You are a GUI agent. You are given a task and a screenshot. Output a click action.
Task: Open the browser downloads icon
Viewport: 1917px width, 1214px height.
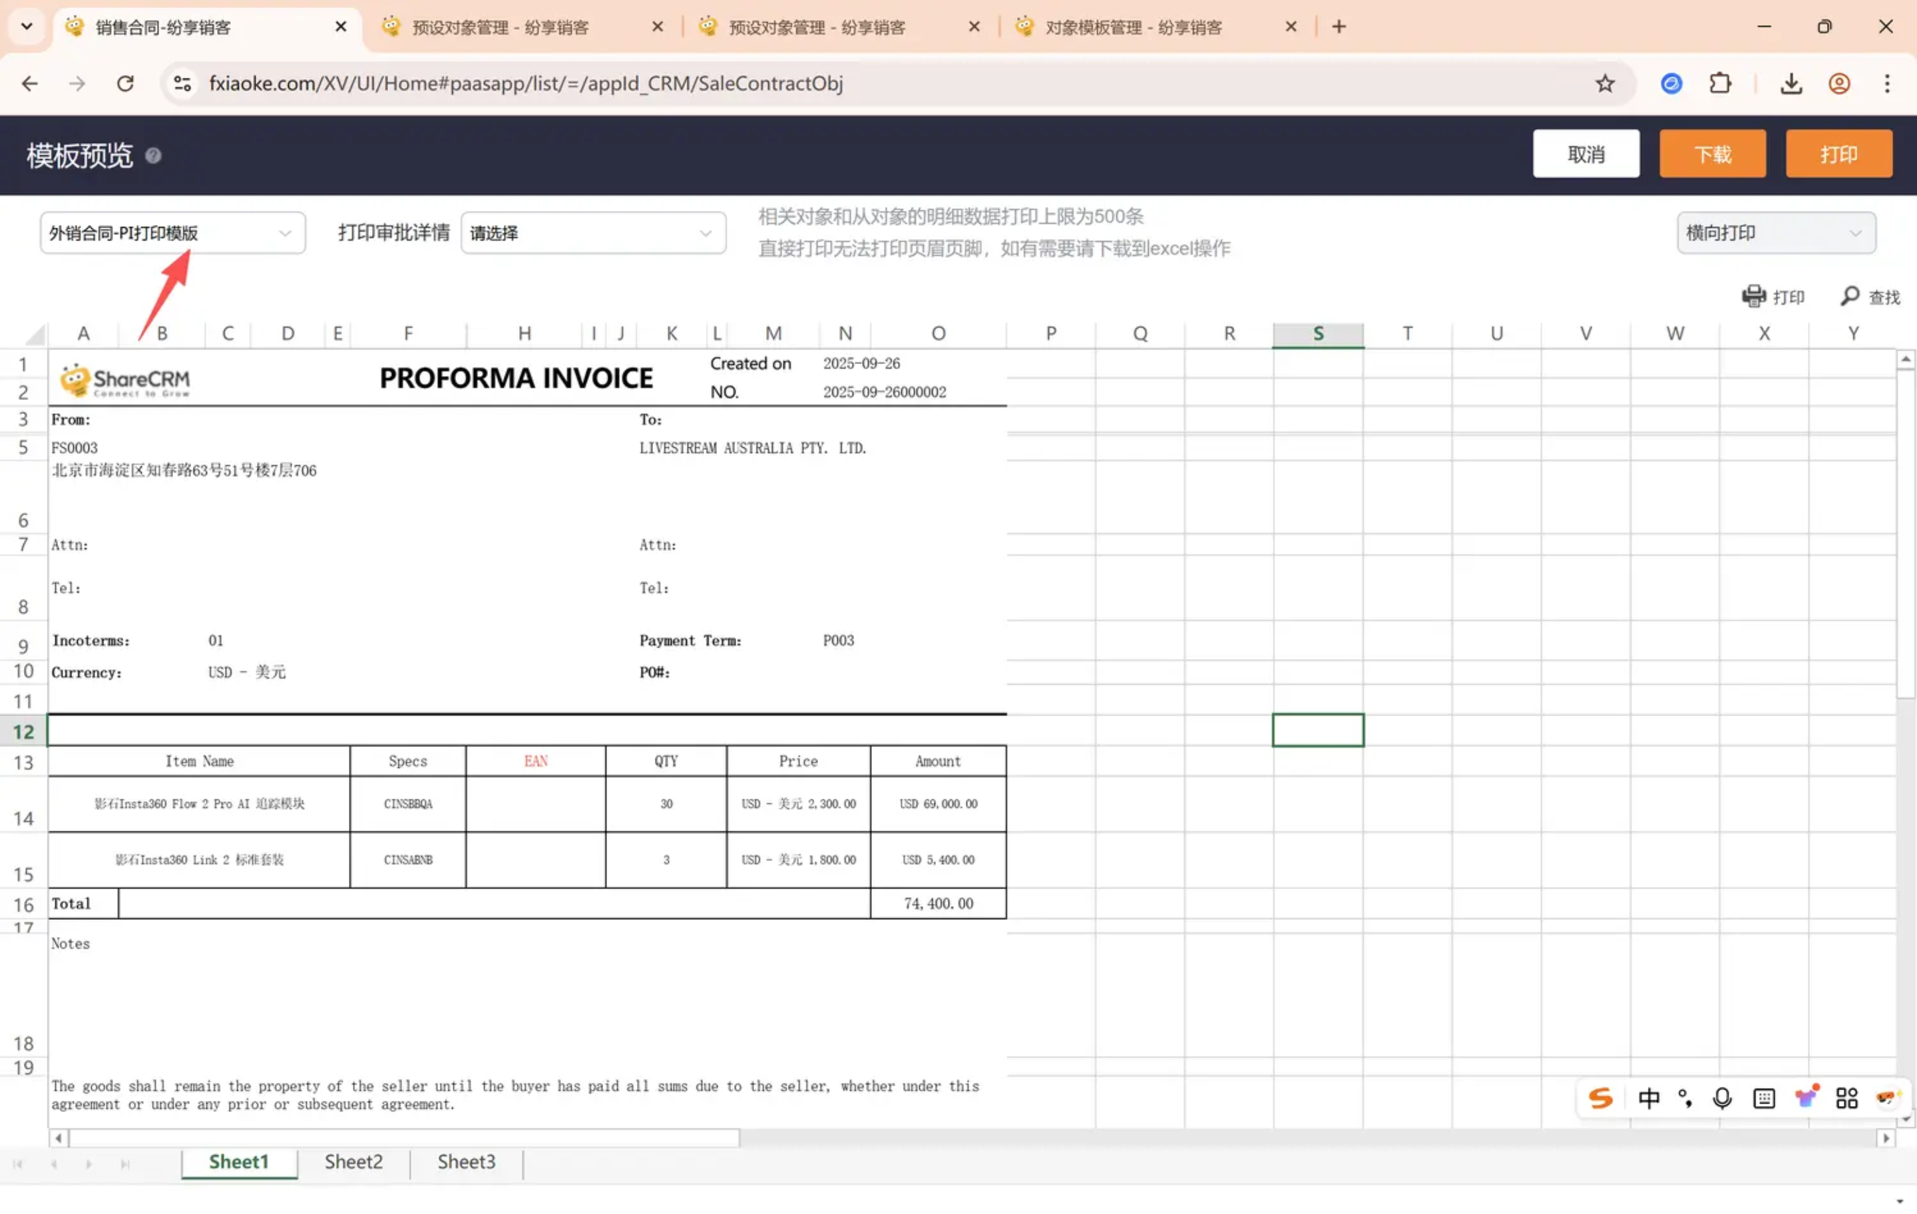1791,84
